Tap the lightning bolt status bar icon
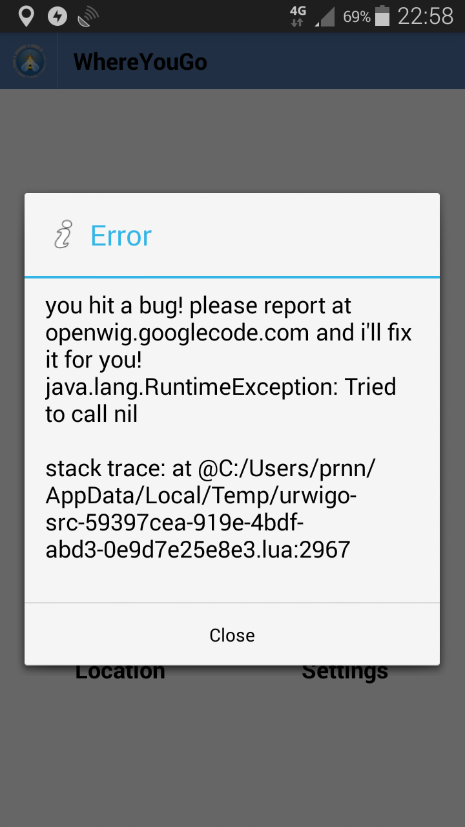The width and height of the screenshot is (465, 827). [x=57, y=16]
